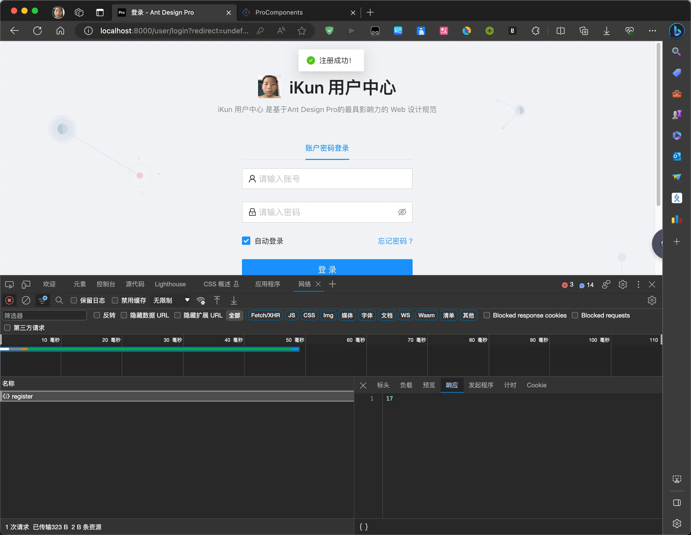
Task: View the 标头 request tab
Action: tap(383, 385)
